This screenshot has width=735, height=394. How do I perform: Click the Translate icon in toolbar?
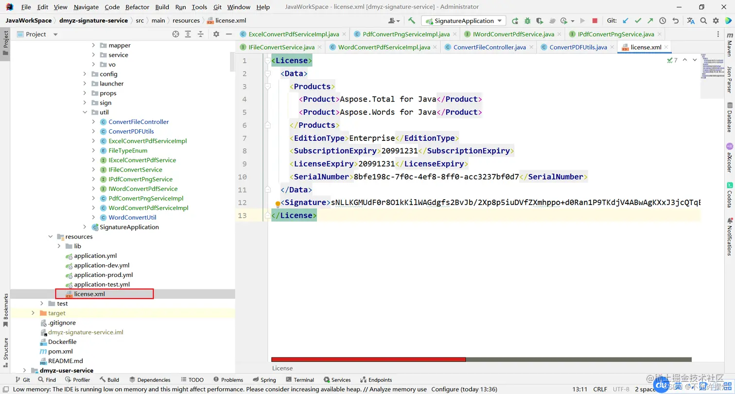[x=691, y=21]
